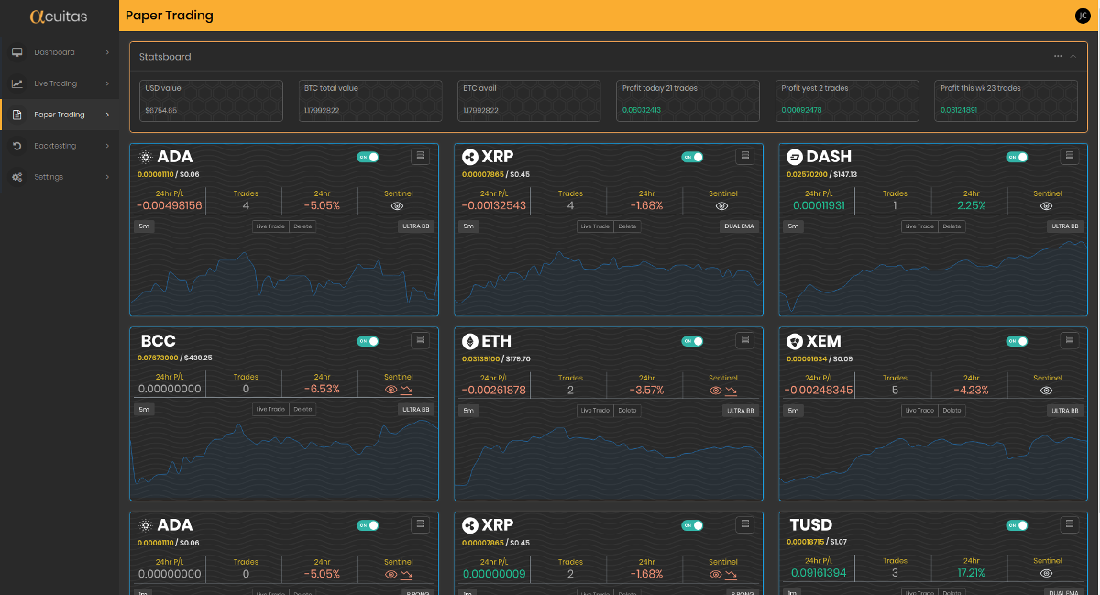Click the ETH coin logo

point(470,341)
